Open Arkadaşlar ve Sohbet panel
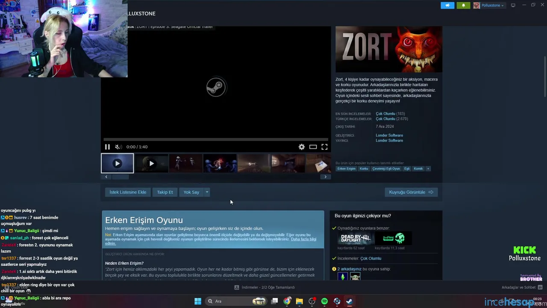 [x=522, y=287]
